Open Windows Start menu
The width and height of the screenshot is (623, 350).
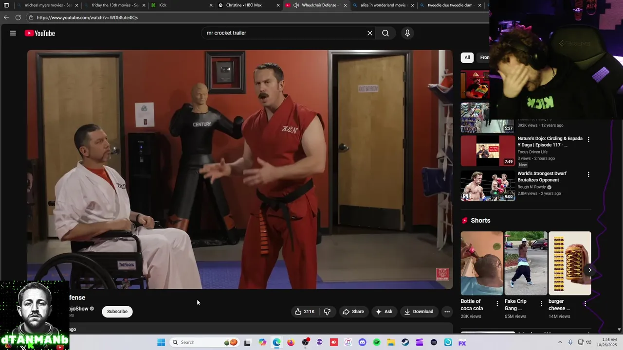click(x=161, y=342)
